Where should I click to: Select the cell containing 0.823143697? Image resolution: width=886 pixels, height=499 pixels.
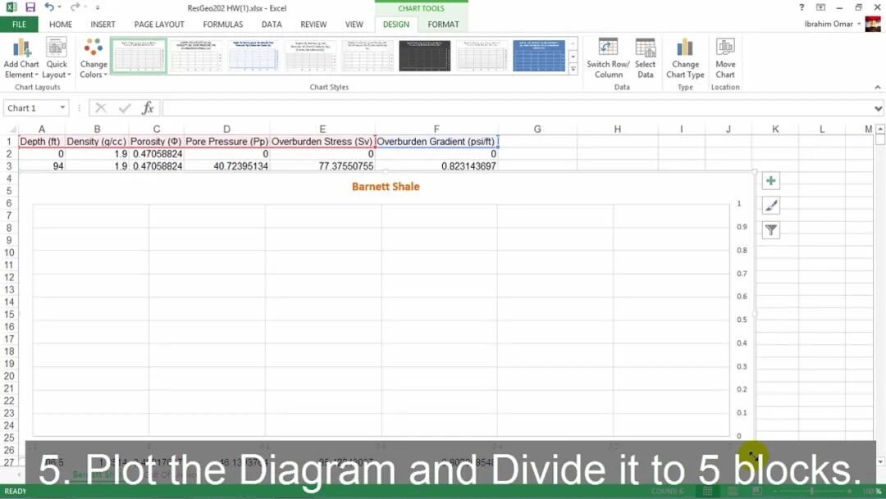point(436,166)
